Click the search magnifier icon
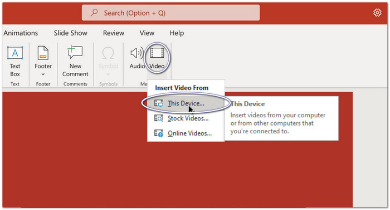This screenshot has width=390, height=210. (94, 12)
